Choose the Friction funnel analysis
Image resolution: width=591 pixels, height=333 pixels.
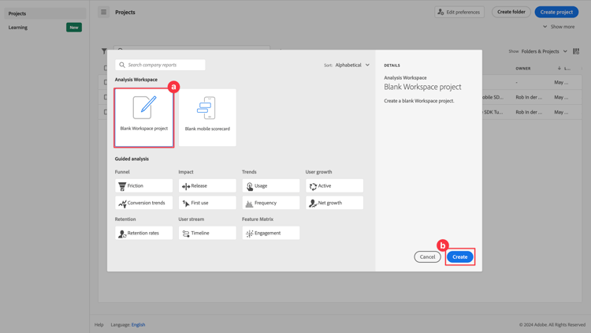click(x=143, y=185)
